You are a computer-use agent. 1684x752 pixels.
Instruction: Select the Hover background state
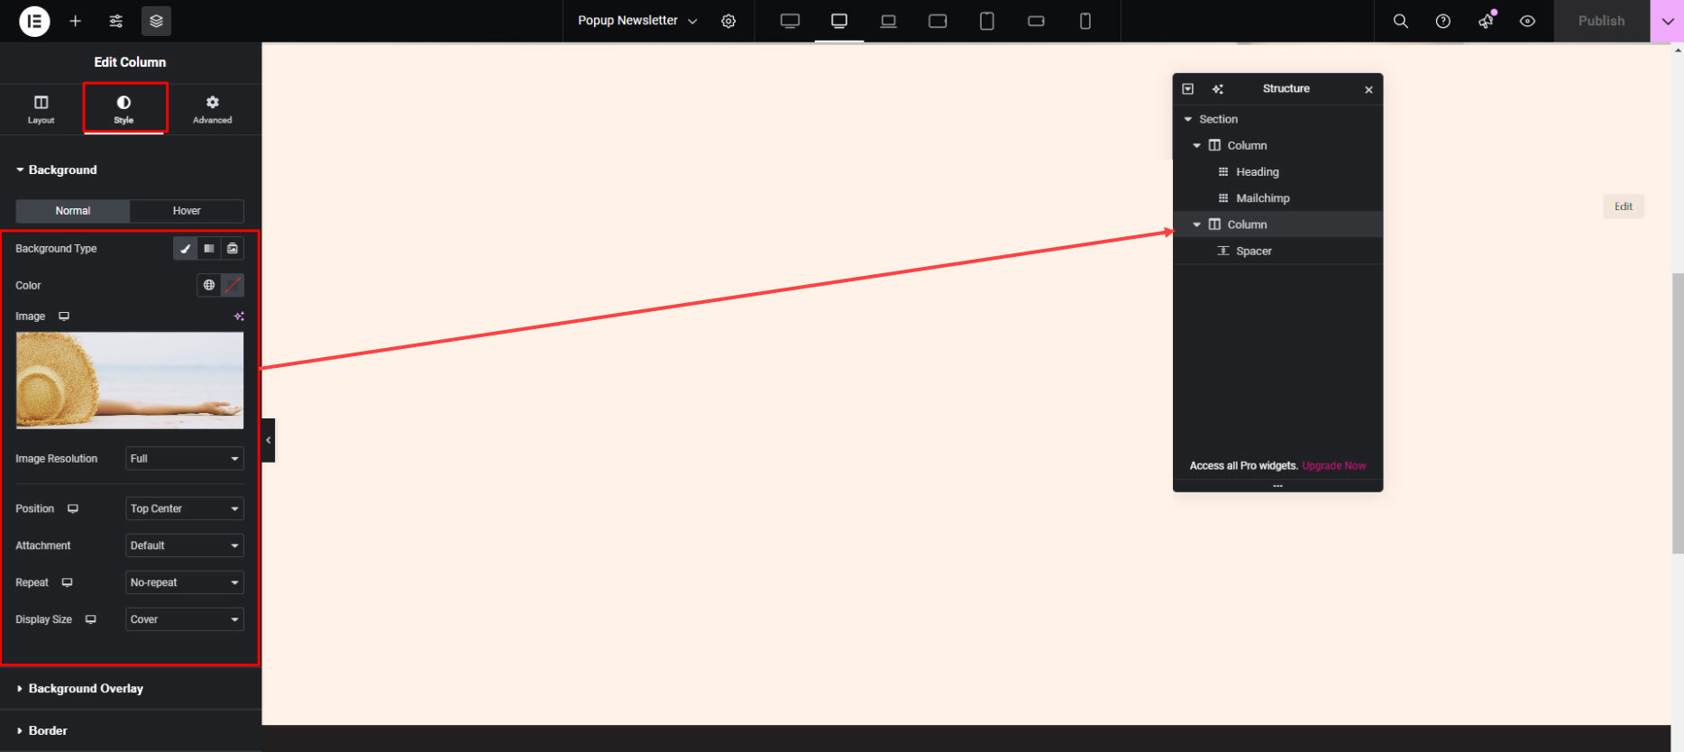coord(187,211)
